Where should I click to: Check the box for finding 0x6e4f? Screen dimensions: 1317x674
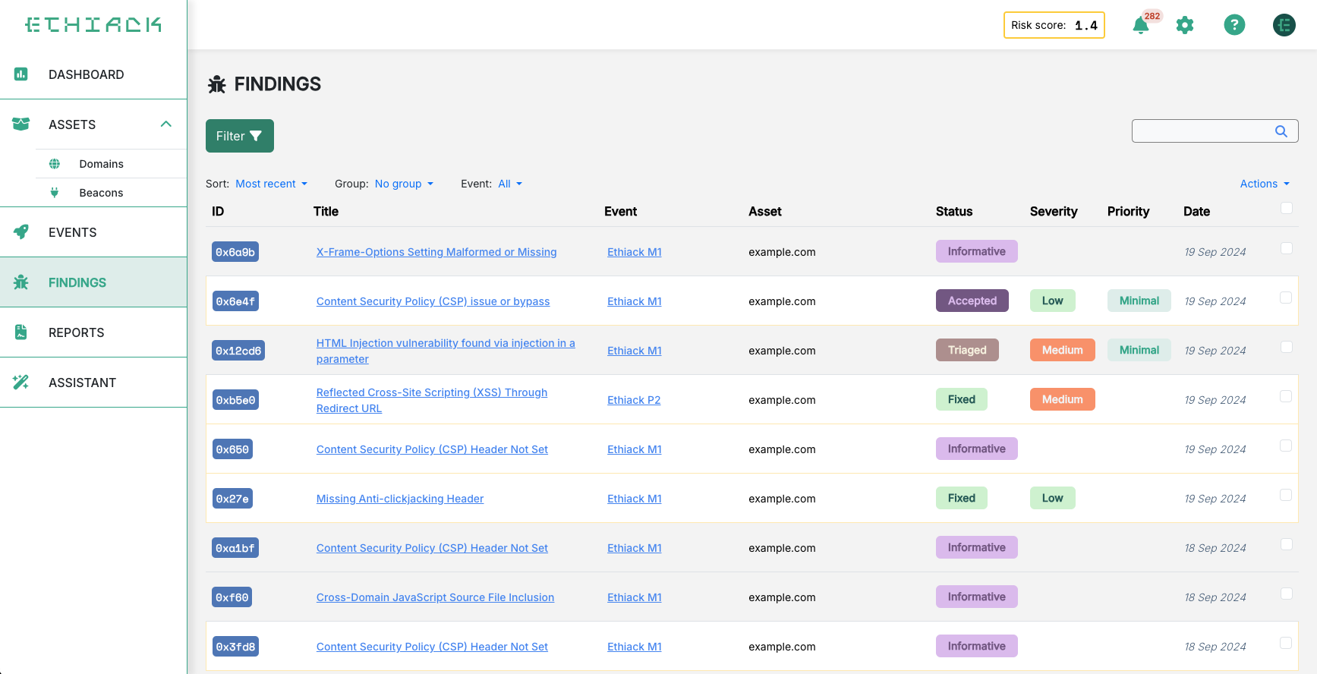pyautogui.click(x=1286, y=298)
